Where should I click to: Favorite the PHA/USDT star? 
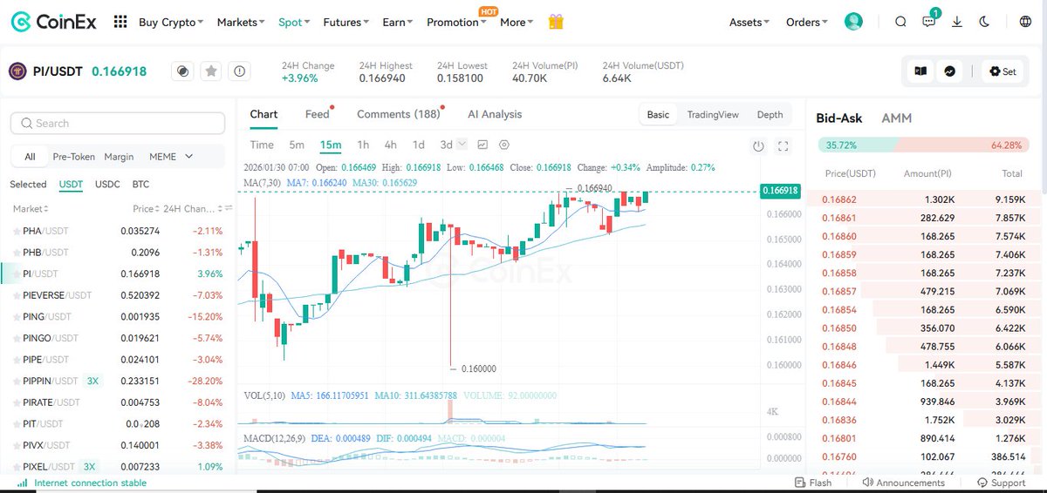[x=16, y=231]
